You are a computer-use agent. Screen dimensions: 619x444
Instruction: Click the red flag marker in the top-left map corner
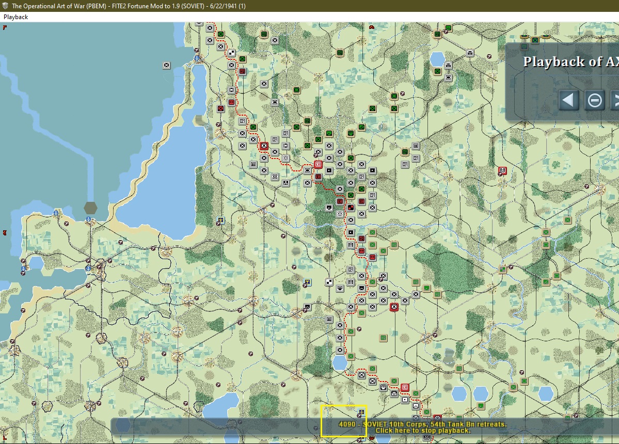coord(5,27)
